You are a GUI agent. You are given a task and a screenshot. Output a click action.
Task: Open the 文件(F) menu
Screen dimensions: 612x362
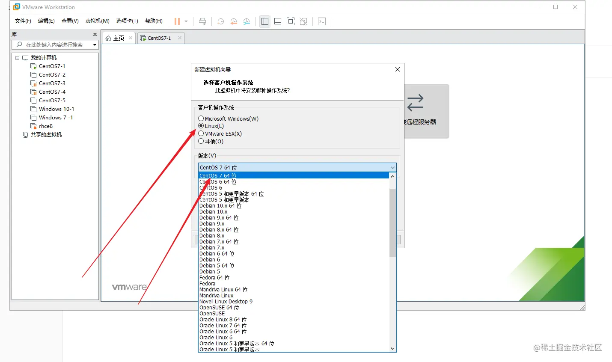coord(23,21)
